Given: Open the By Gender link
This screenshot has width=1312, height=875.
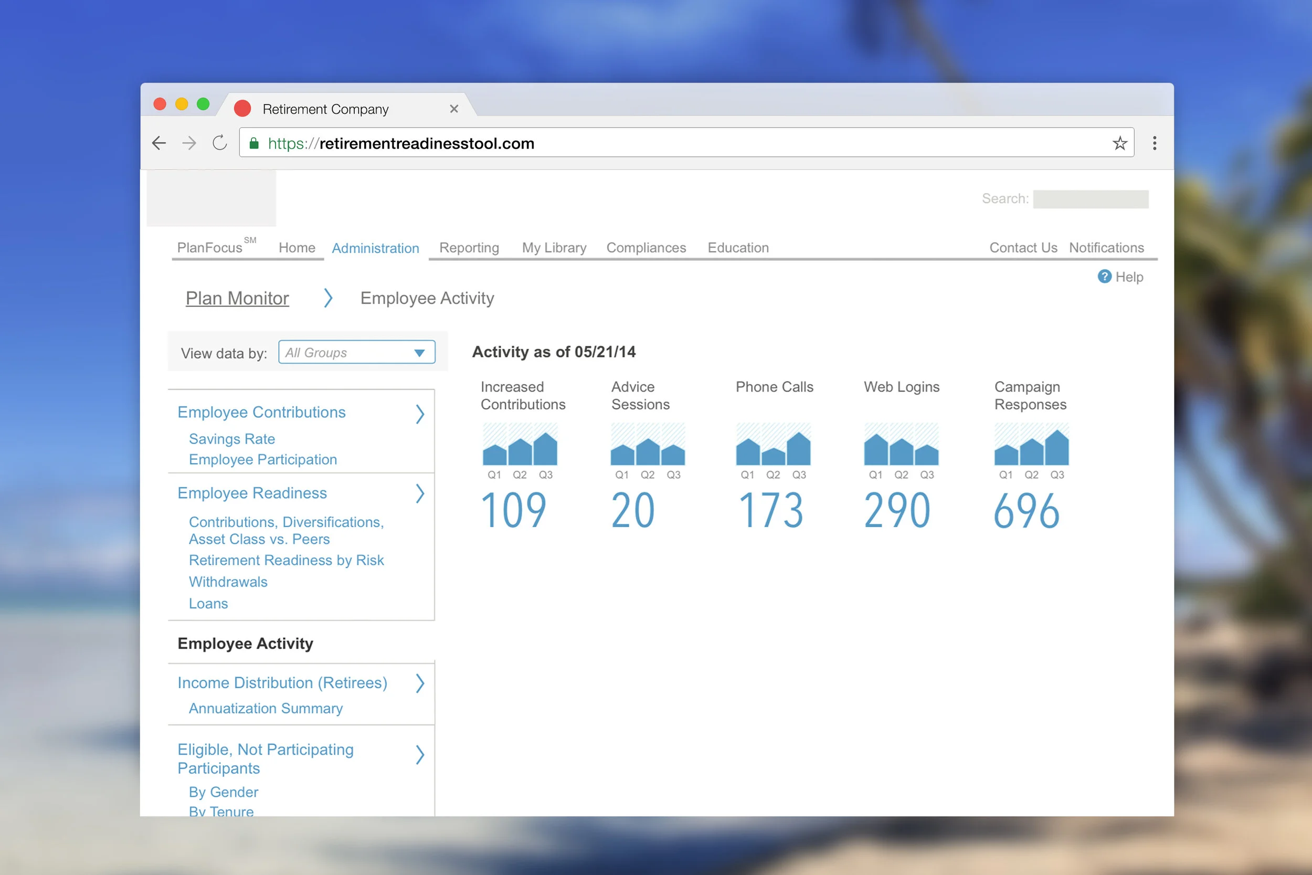Looking at the screenshot, I should [x=223, y=793].
